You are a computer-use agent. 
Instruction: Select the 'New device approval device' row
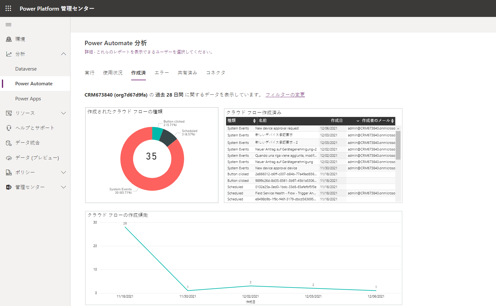pyautogui.click(x=311, y=168)
